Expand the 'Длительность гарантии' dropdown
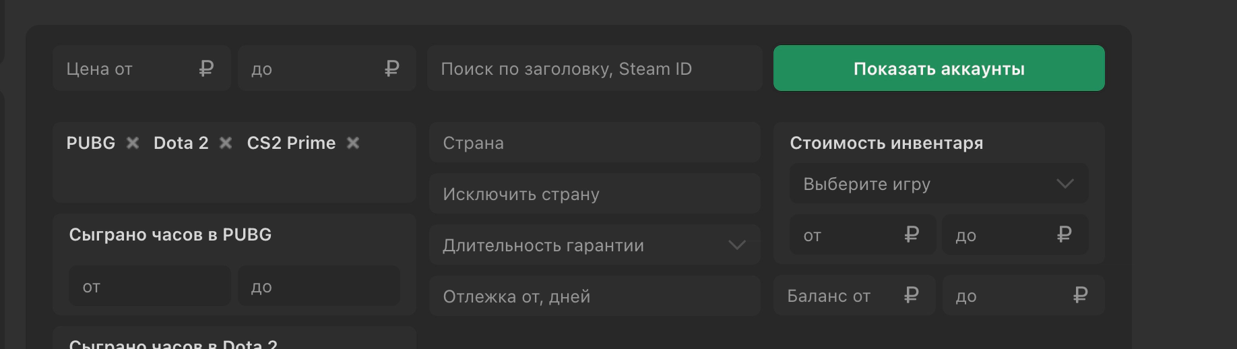The image size is (1237, 349). coord(594,245)
